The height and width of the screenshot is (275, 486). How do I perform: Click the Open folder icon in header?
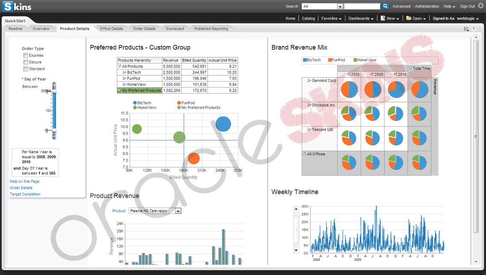(x=409, y=18)
